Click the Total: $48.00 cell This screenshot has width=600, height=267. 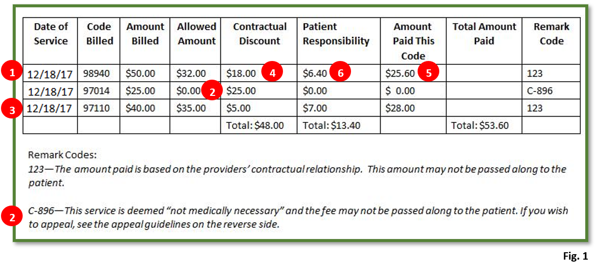pyautogui.click(x=255, y=125)
